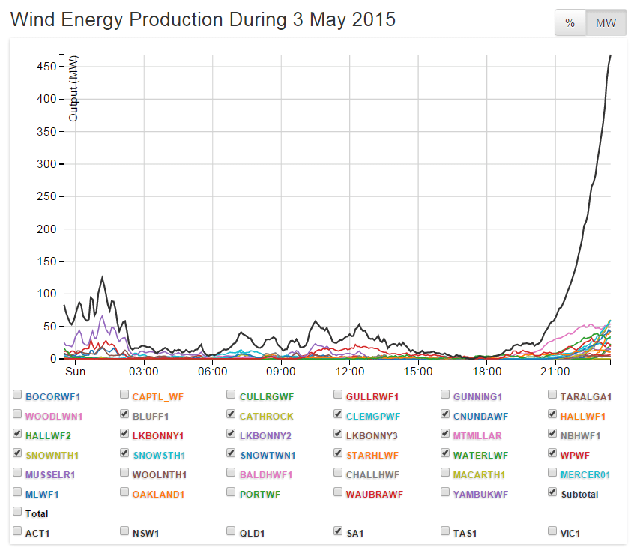
Task: Uncheck the SA1 region checkbox
Action: pos(337,531)
